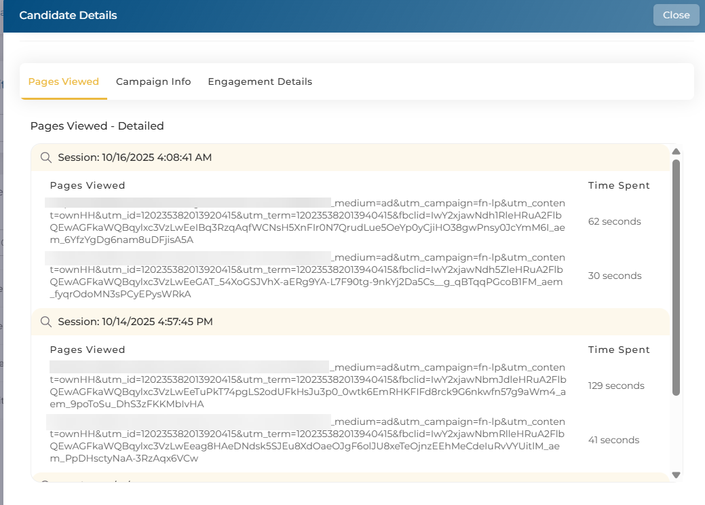705x505 pixels.
Task: Click the Time Spent header in first session
Action: coord(619,185)
